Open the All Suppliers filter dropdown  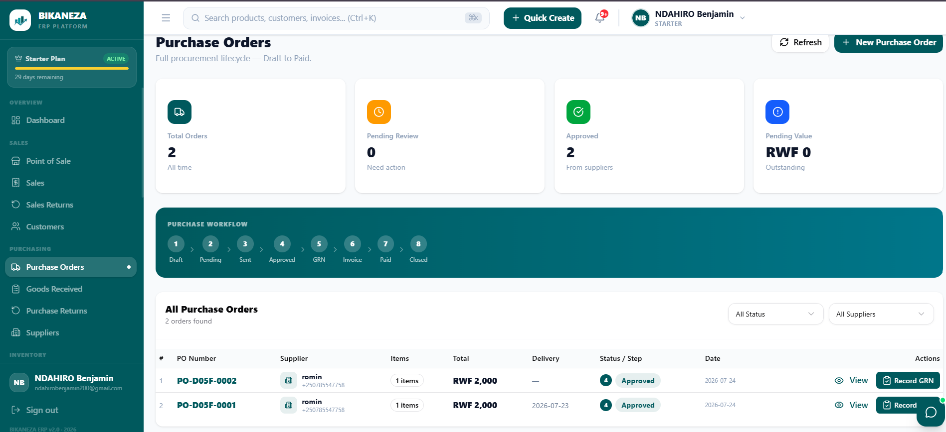point(881,314)
